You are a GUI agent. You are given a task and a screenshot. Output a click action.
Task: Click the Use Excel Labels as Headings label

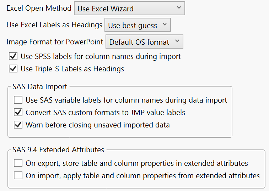[x=54, y=25]
